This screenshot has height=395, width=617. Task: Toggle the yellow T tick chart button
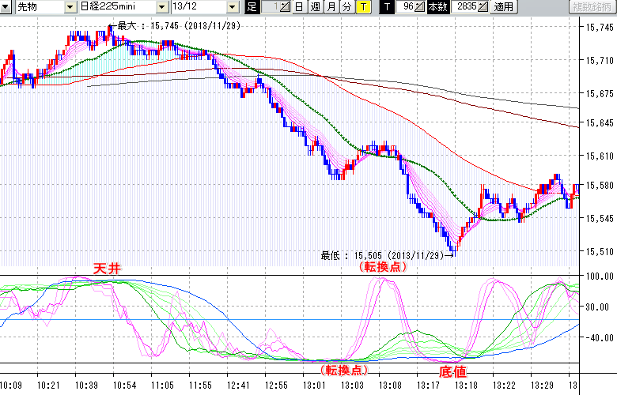coord(362,7)
